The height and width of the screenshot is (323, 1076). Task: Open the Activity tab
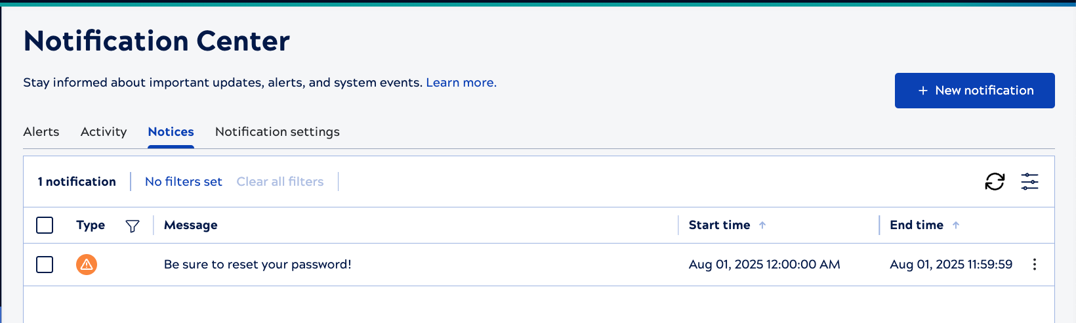104,132
